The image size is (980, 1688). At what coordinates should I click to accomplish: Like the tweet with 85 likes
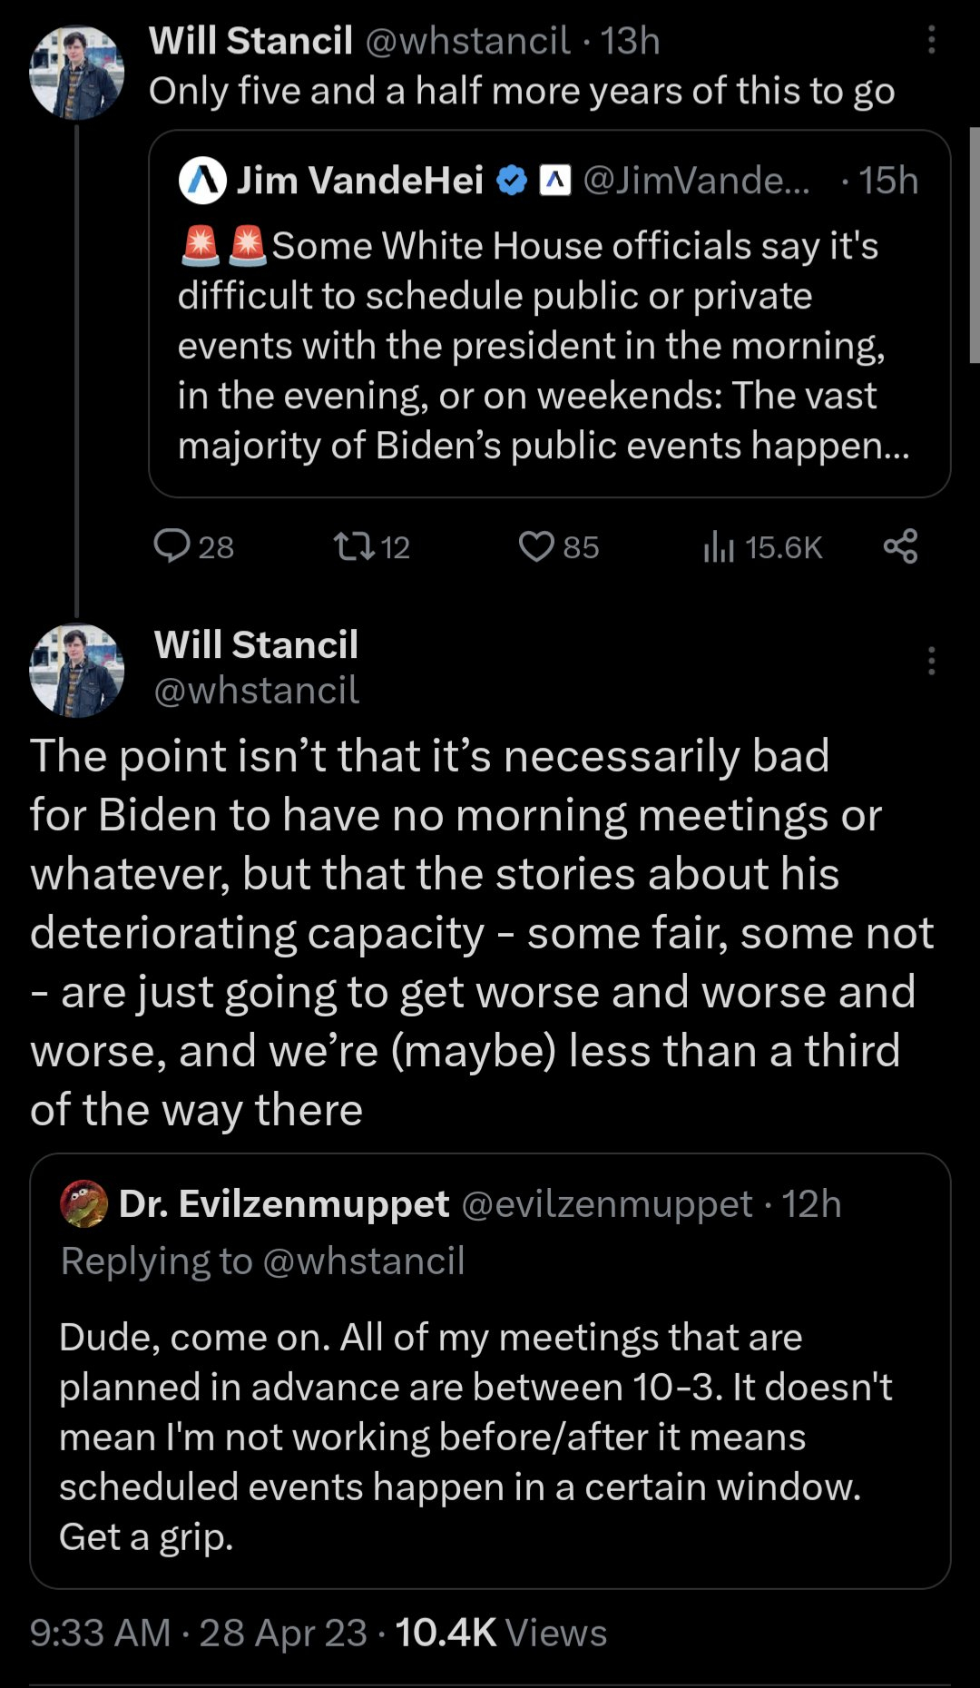point(536,546)
